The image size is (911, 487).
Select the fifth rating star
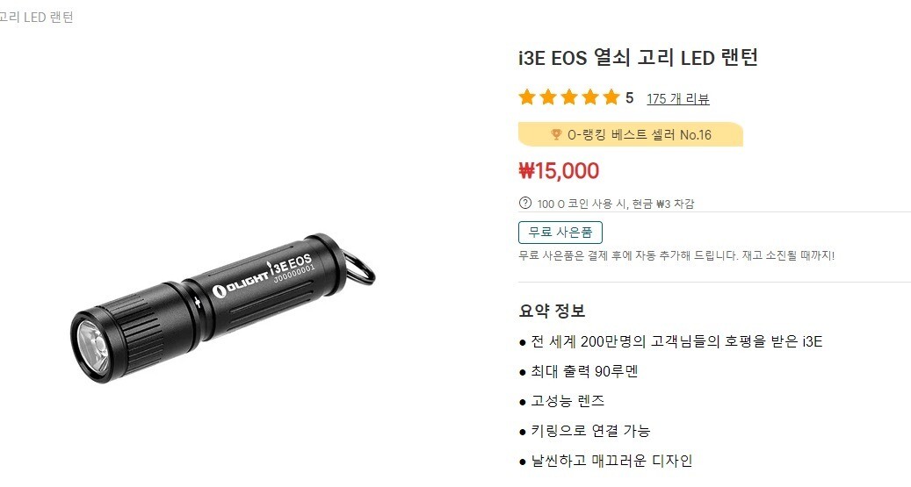(x=611, y=97)
